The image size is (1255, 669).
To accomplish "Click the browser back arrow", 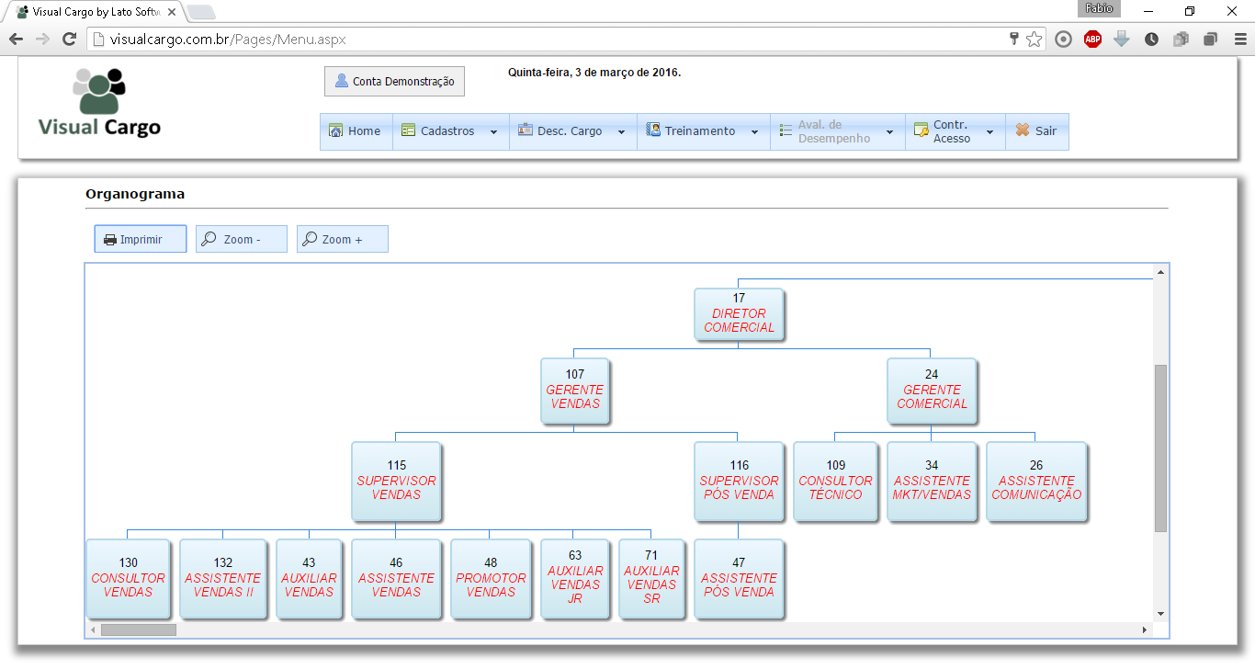I will (16, 39).
